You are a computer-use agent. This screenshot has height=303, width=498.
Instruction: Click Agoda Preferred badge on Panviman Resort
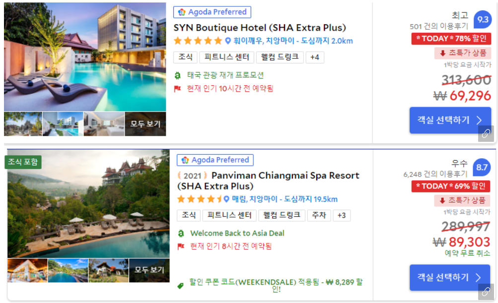(215, 160)
